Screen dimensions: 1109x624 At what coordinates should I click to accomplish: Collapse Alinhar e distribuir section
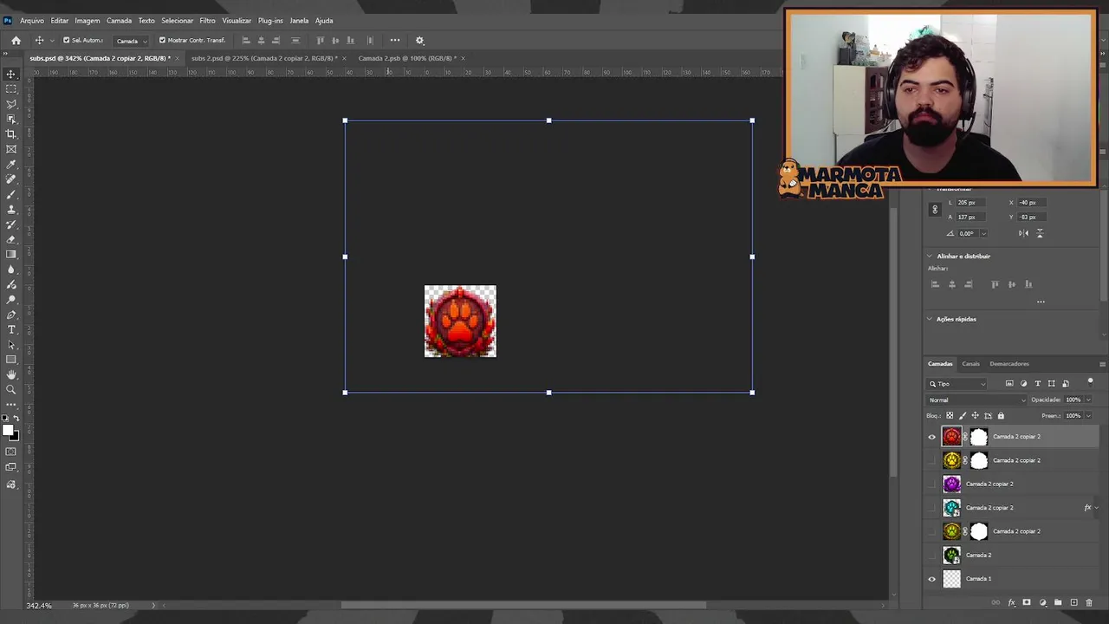pos(930,257)
